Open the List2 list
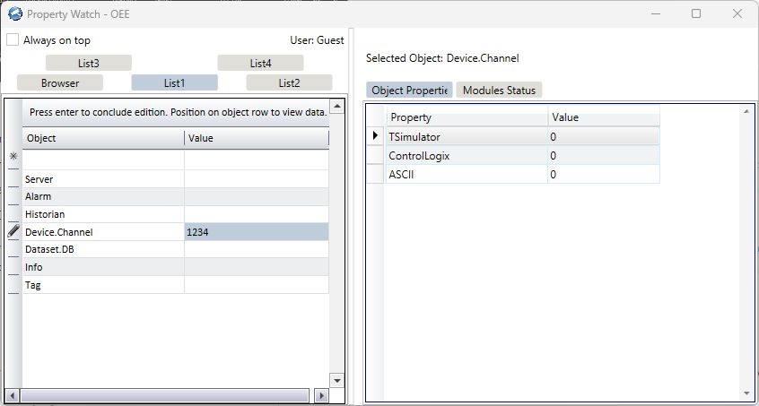The height and width of the screenshot is (406, 759). tap(289, 82)
